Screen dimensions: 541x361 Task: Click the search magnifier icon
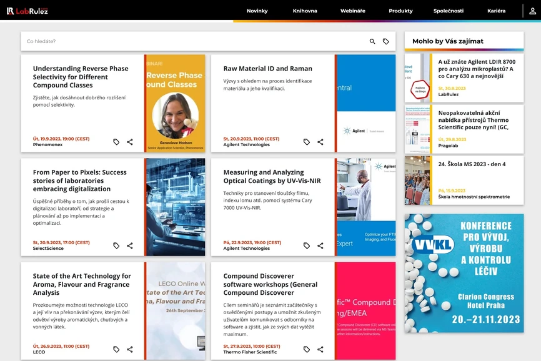[372, 41]
